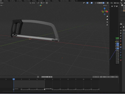Toggle snapping magnet in viewport header
Screen dimensions: 125x94
click(x=41, y=3)
